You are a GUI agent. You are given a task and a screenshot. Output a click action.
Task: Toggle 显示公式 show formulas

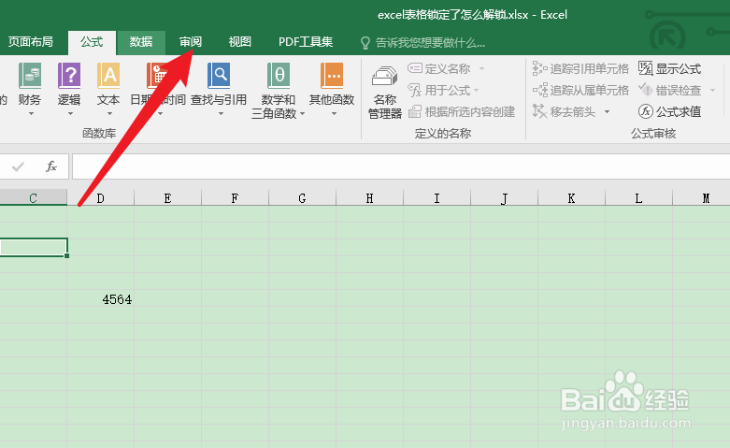669,68
